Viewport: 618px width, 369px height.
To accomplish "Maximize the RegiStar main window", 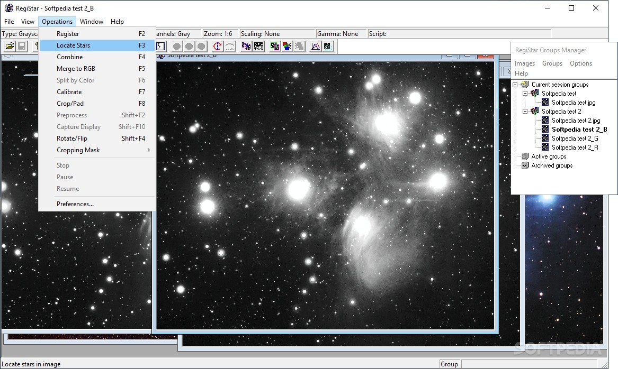I will pyautogui.click(x=571, y=8).
